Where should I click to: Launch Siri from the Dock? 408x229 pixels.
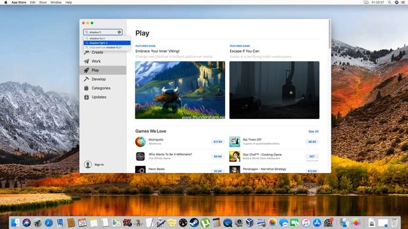tap(26, 223)
